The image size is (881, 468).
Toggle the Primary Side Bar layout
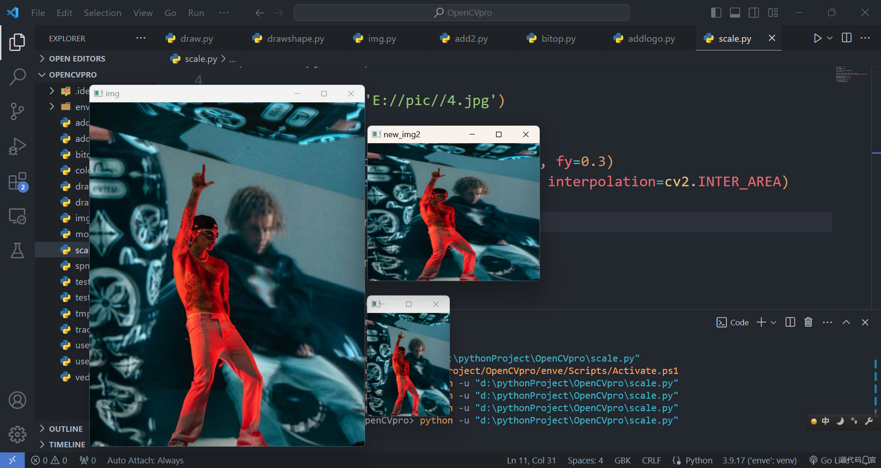(x=716, y=13)
